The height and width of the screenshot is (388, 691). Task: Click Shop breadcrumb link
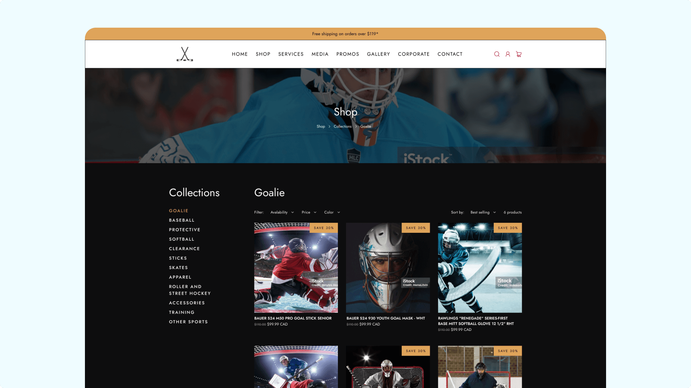[x=320, y=126]
